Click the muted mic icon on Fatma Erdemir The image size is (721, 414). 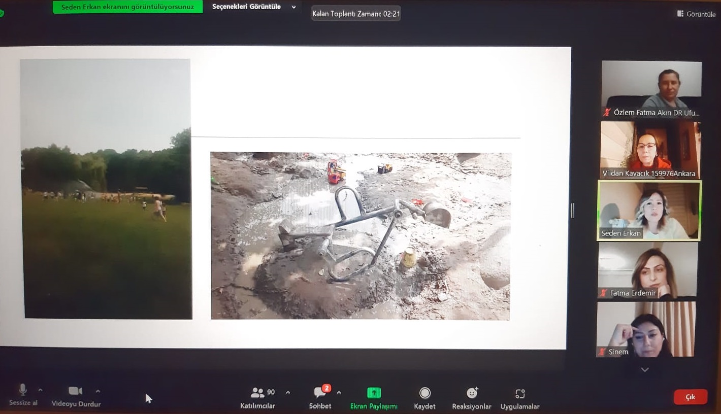pos(604,293)
